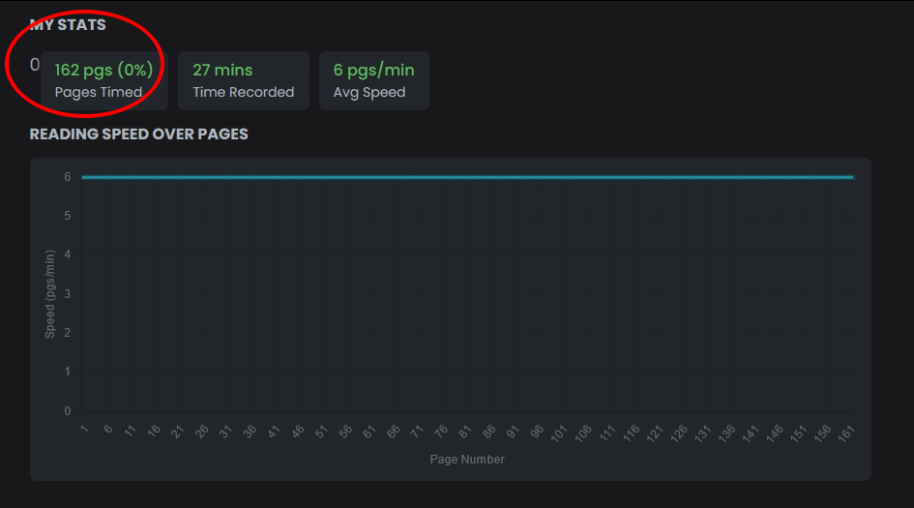
Task: Click the "27 mins" value text
Action: 222,70
